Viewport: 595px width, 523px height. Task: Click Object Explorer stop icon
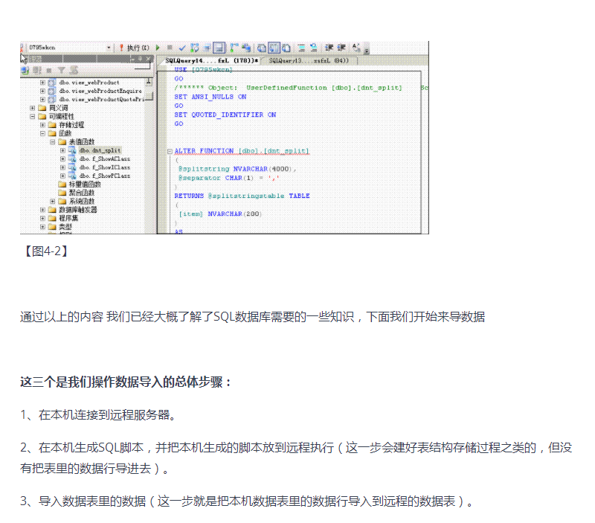49,70
